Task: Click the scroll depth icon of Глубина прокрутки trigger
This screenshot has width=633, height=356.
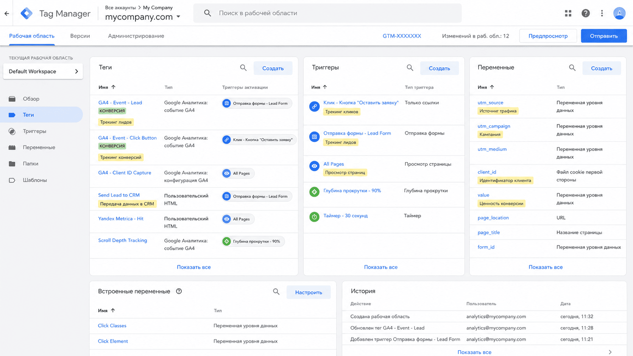Action: [314, 192]
